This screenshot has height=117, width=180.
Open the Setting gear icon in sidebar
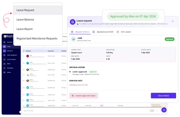pyautogui.click(x=4, y=72)
